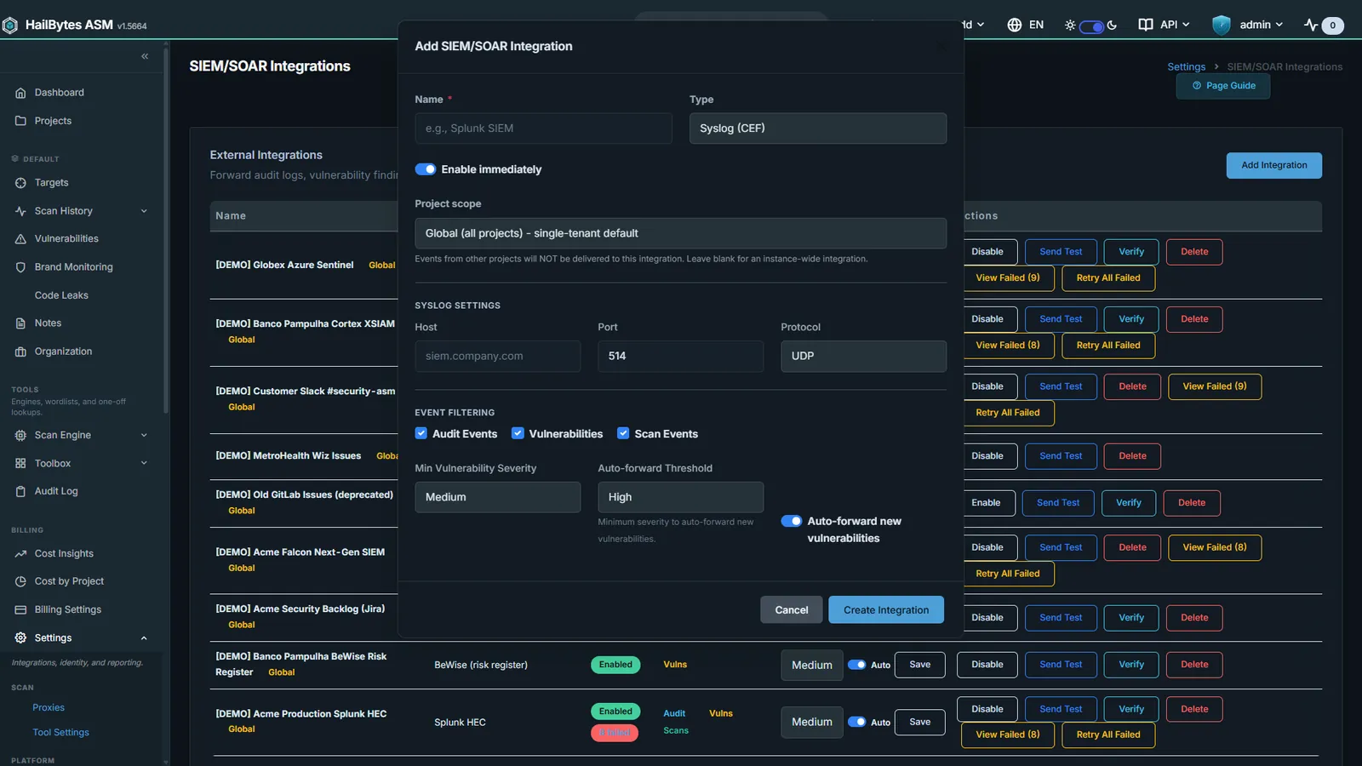1362x766 pixels.
Task: Click the Settings breadcrumb link
Action: (1186, 67)
